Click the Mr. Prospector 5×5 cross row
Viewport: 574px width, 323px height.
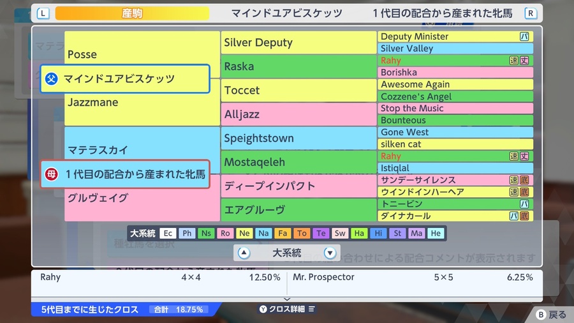413,278
